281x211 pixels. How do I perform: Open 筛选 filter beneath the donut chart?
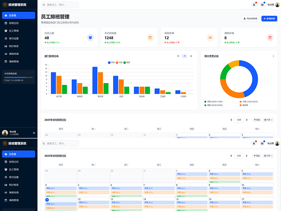click(257, 120)
